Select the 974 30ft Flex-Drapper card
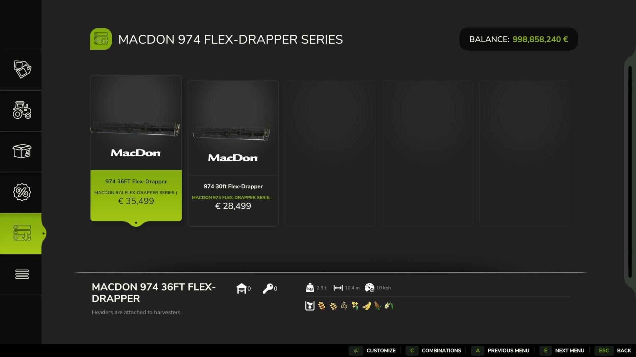The height and width of the screenshot is (357, 636). [x=233, y=153]
